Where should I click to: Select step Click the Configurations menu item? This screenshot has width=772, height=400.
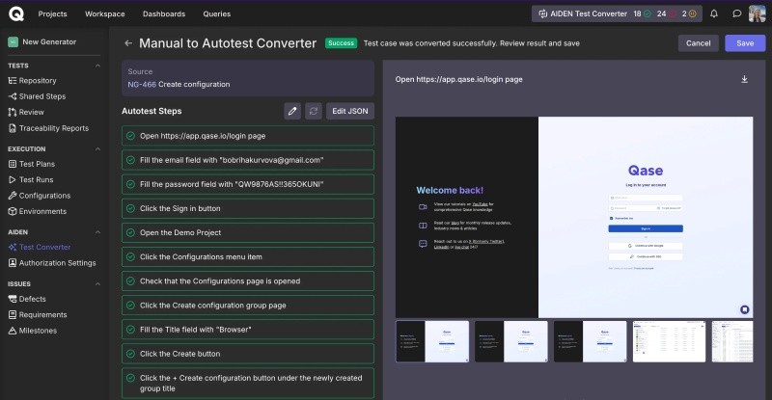pyautogui.click(x=248, y=256)
